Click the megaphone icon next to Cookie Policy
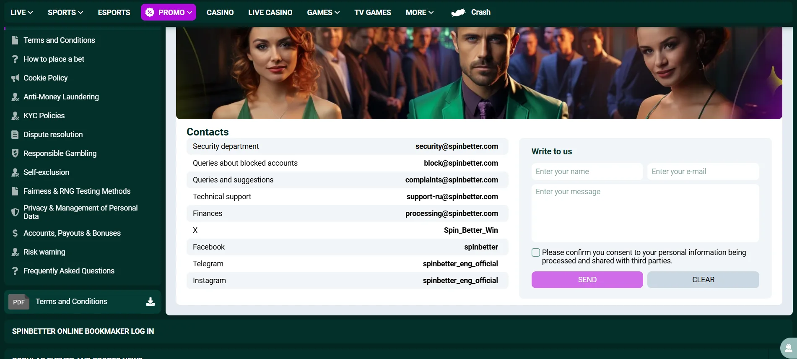797x359 pixels. tap(15, 78)
